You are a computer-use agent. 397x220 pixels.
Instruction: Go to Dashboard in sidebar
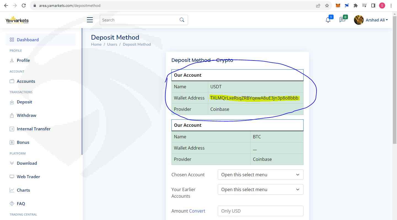tap(28, 40)
